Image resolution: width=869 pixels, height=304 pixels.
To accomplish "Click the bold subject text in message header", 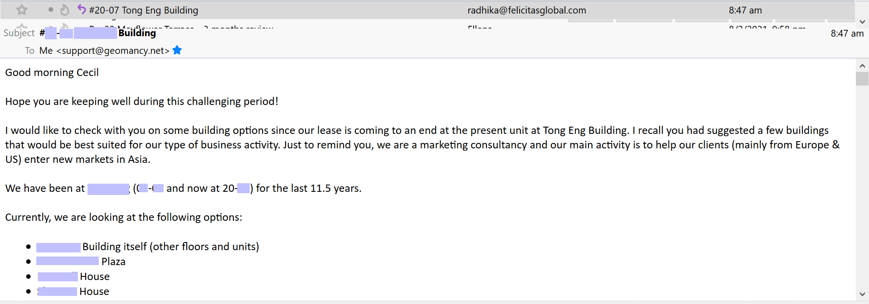I will coord(137,33).
